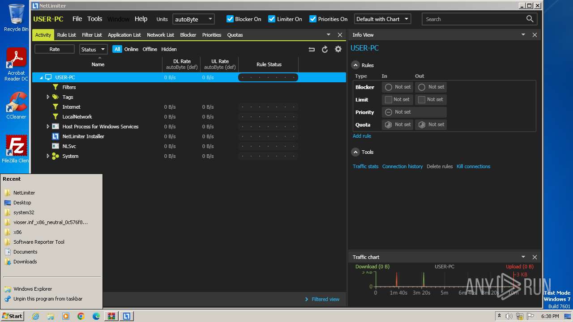Open the Units autoByte dropdown
Viewport: 573px width, 322px height.
point(193,19)
